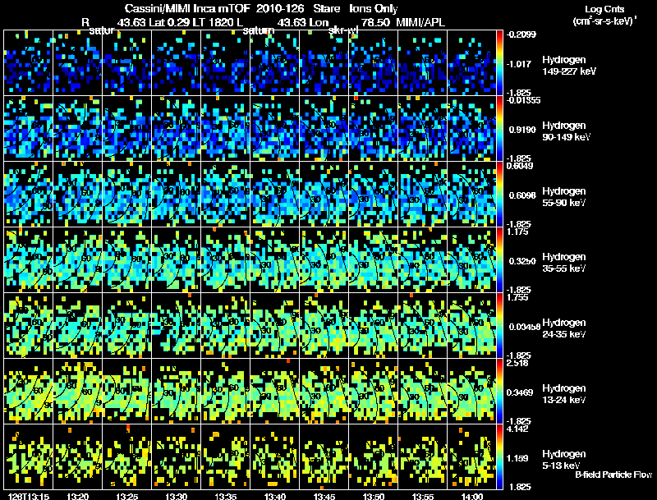Click the '-1.017' colorbar midpoint value
Viewport: 657px width, 500px height.
[x=519, y=64]
